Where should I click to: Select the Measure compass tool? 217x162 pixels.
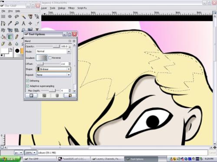[x=23, y=23]
